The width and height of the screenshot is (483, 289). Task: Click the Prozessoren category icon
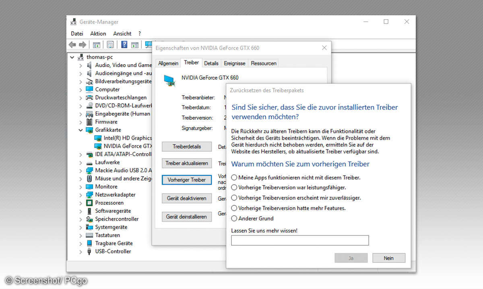point(89,203)
